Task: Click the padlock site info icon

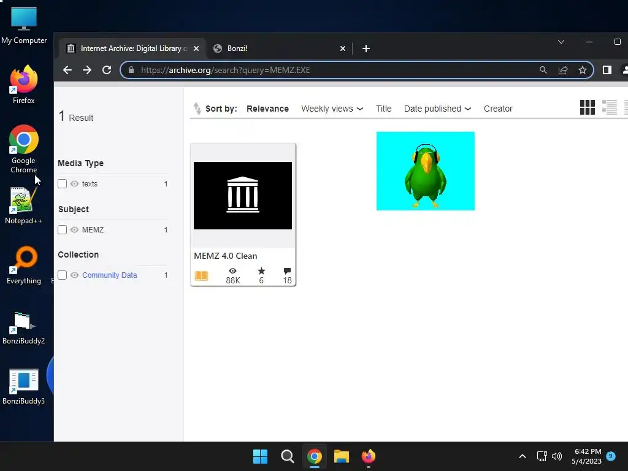Action: click(x=131, y=70)
